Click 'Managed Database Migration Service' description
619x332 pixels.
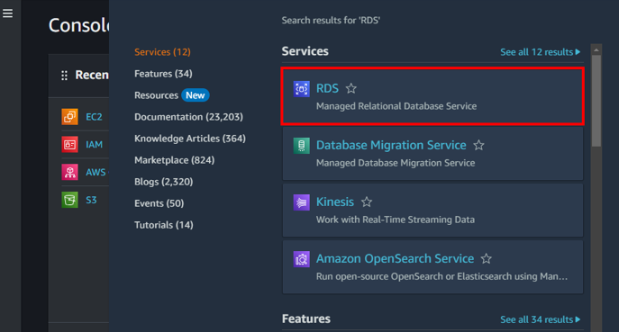point(396,163)
